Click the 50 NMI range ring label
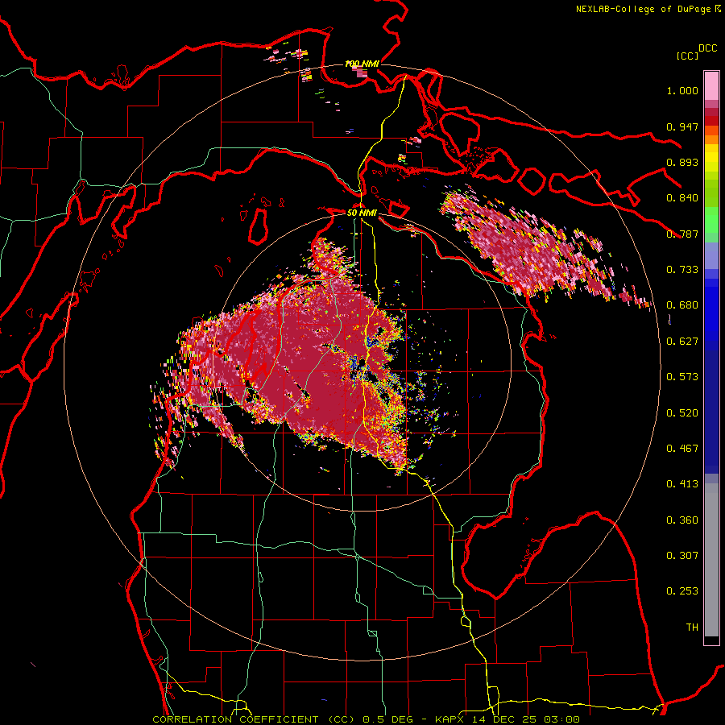 (x=362, y=213)
